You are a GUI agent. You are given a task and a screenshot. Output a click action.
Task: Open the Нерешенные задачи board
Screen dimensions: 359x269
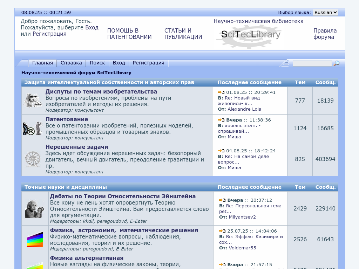pyautogui.click(x=77, y=147)
